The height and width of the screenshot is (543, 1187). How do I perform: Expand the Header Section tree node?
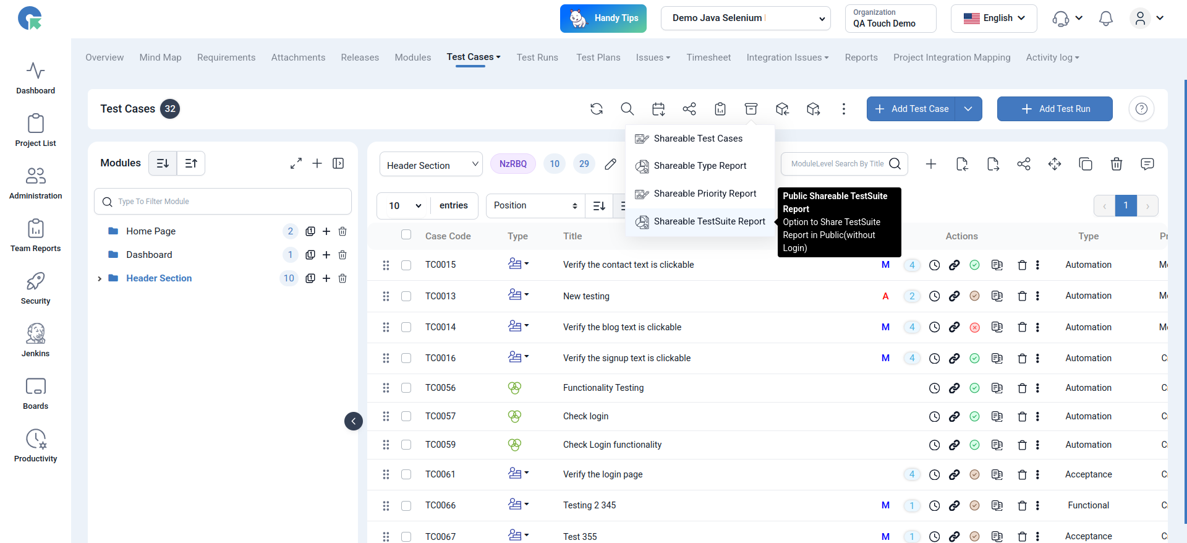[100, 279]
